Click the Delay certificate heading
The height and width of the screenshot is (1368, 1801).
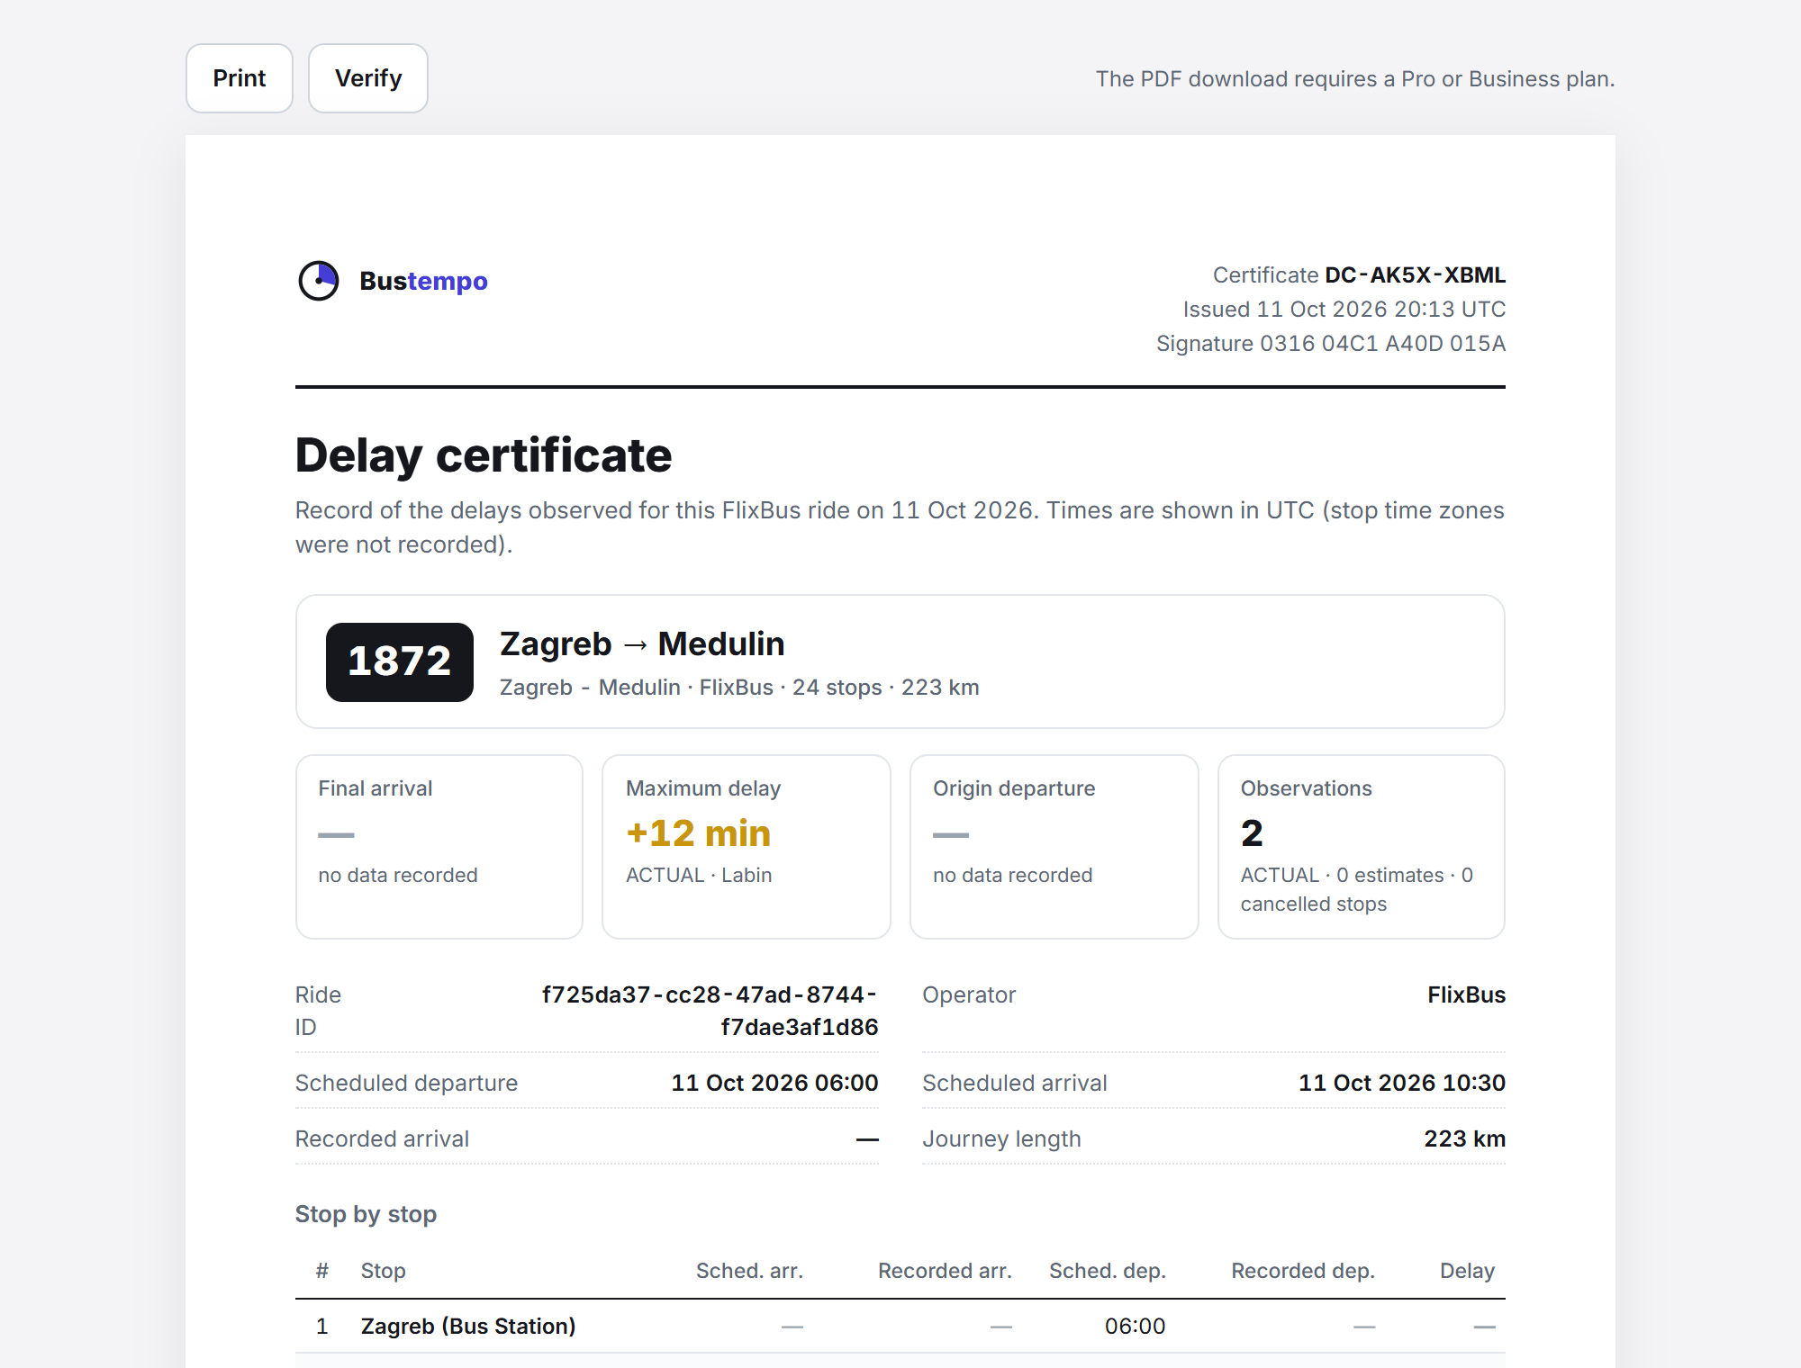coord(484,454)
